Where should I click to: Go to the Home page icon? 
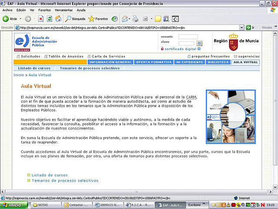(58, 19)
